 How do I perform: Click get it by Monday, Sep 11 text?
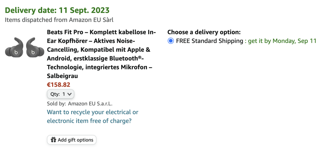point(282,41)
